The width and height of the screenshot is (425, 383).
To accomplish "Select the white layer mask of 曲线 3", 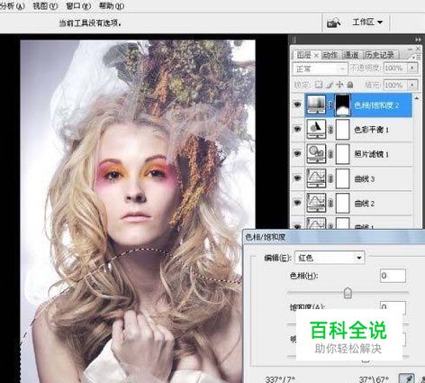I will pos(343,178).
